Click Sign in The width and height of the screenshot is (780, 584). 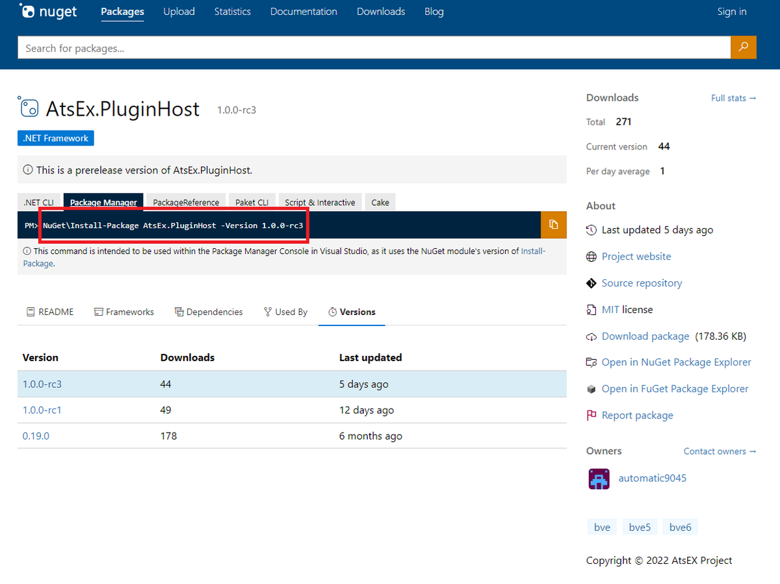pos(732,12)
